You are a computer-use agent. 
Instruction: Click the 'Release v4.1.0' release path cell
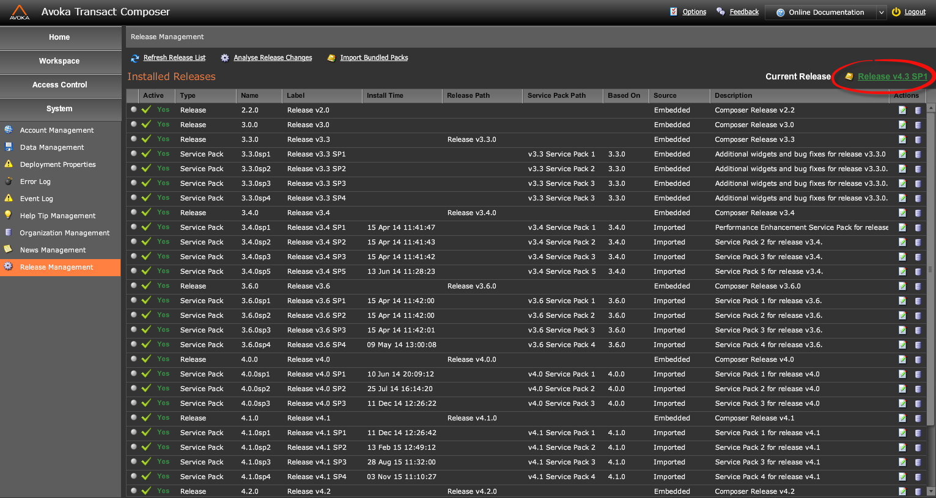[x=472, y=418]
